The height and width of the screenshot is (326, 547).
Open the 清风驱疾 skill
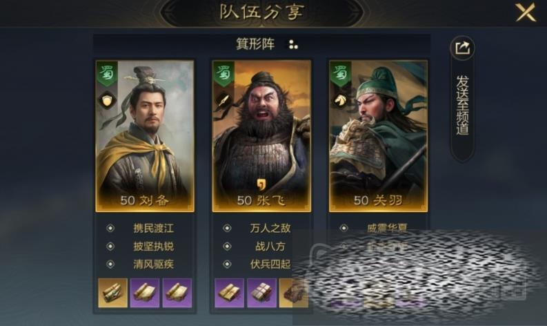click(x=153, y=264)
